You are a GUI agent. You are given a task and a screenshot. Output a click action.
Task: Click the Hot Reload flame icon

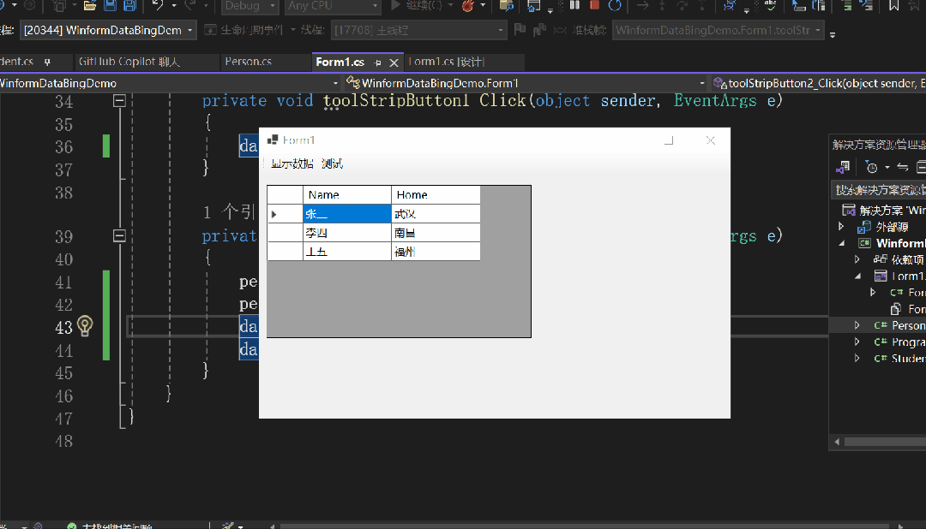468,6
